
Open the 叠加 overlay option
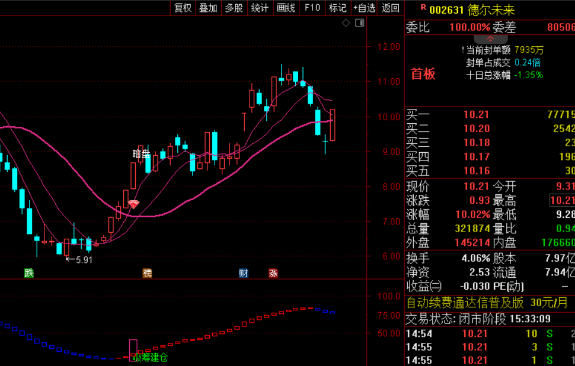pos(208,8)
